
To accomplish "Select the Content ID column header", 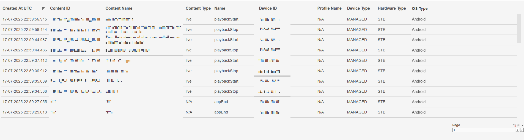I will tap(60, 8).
